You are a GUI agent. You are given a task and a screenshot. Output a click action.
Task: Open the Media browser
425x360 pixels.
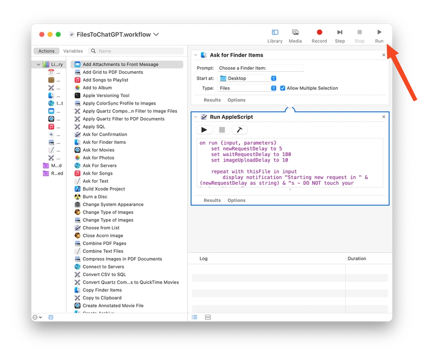pyautogui.click(x=295, y=36)
